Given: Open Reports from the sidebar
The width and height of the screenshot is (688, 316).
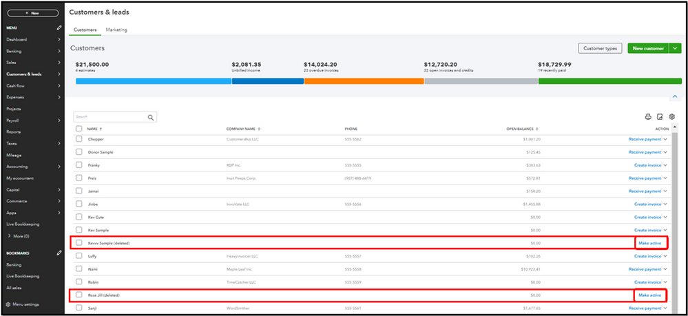Looking at the screenshot, I should pyautogui.click(x=14, y=131).
